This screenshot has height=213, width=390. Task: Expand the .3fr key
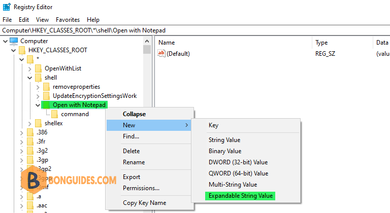pyautogui.click(x=22, y=142)
